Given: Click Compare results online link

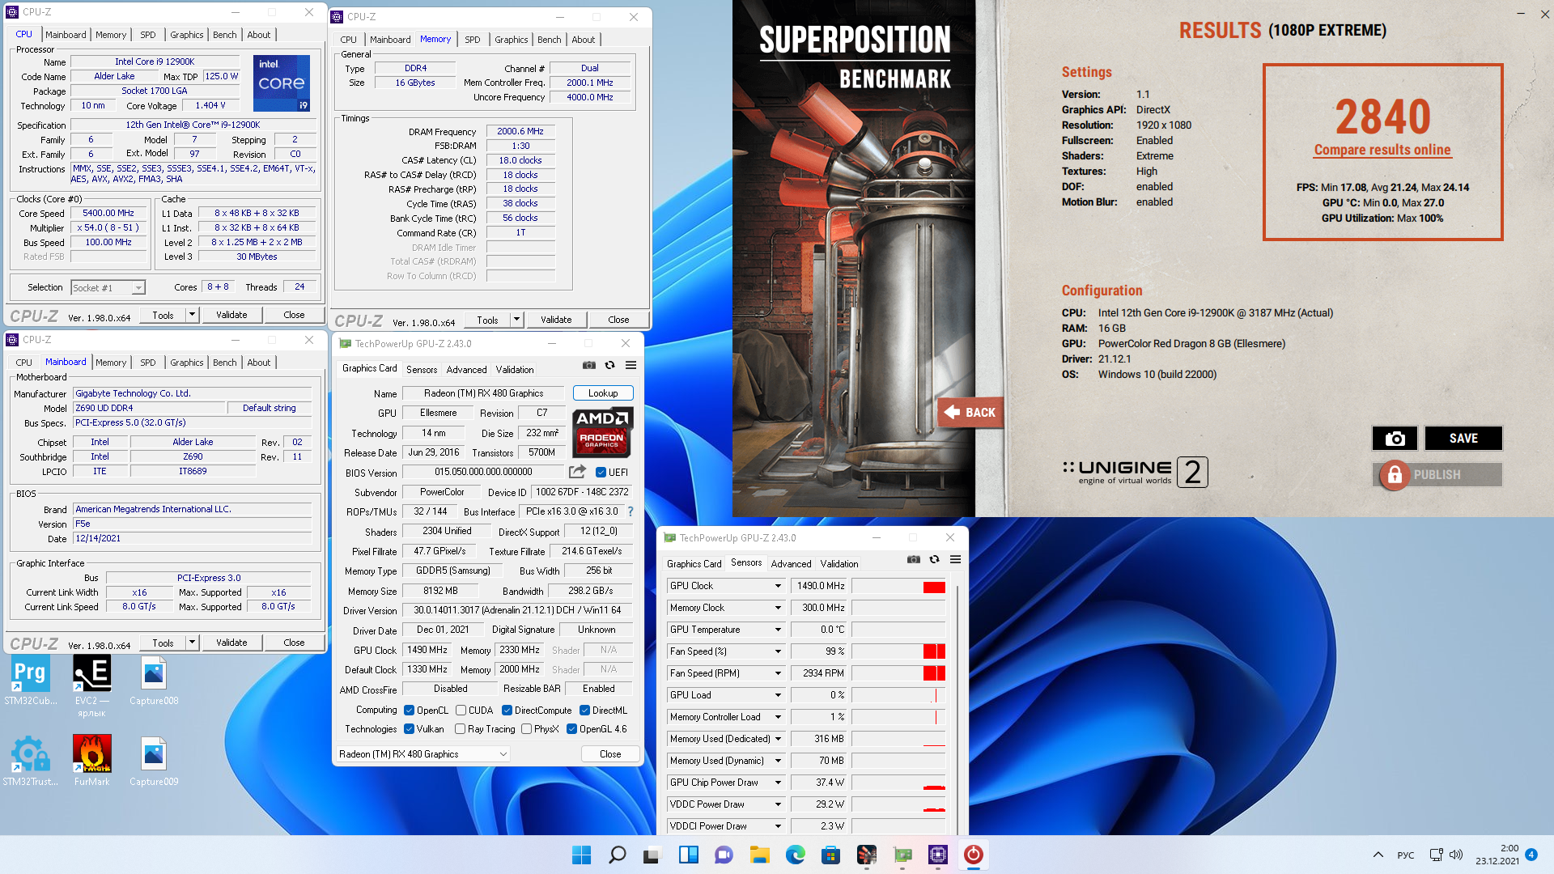Looking at the screenshot, I should 1382,150.
